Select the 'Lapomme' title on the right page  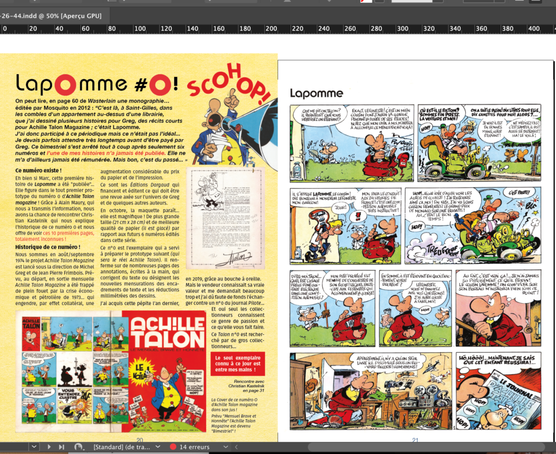[317, 93]
